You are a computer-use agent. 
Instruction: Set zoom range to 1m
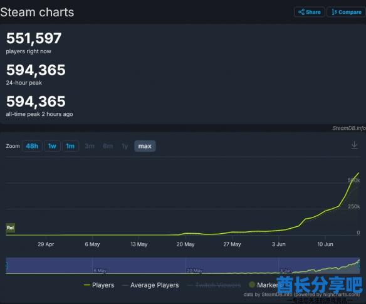70,146
